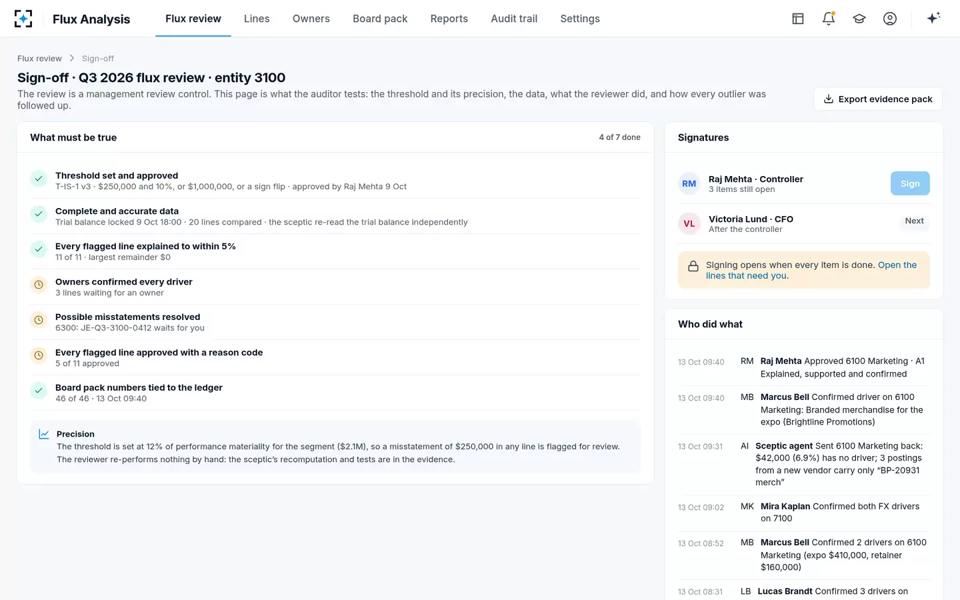Open user account profile icon

890,19
